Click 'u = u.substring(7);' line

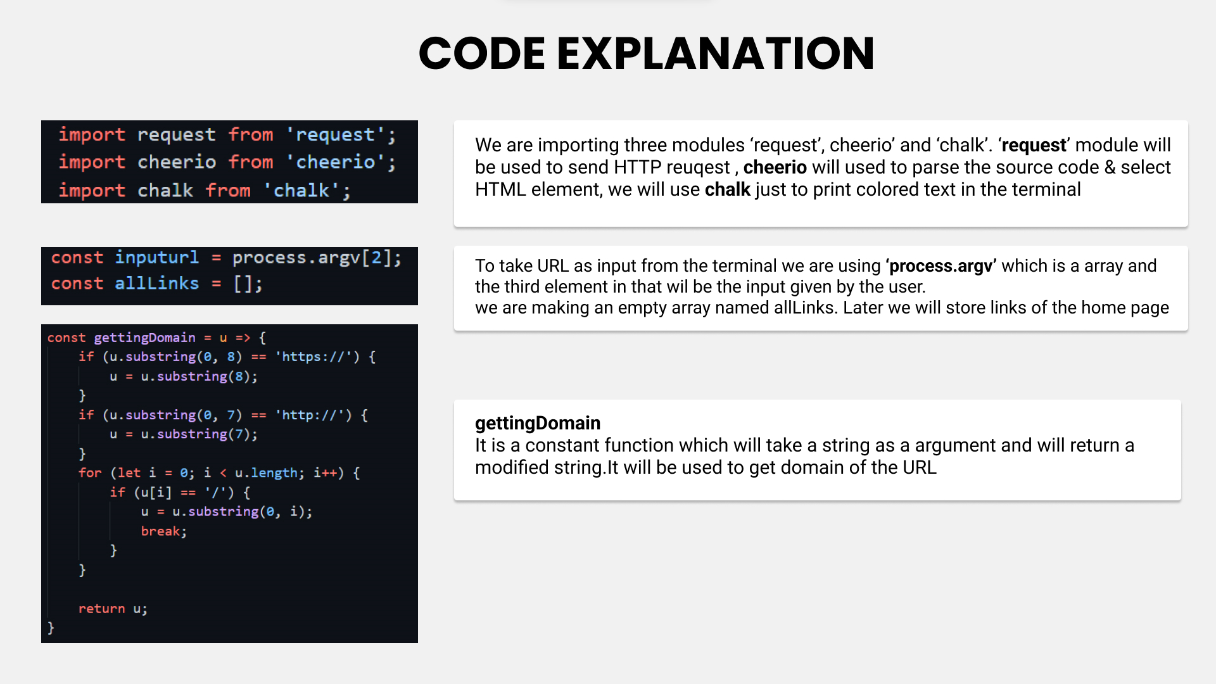tap(184, 434)
